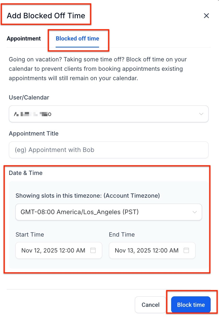
Task: Open calendar icon in Start Time field
Action: (x=93, y=250)
